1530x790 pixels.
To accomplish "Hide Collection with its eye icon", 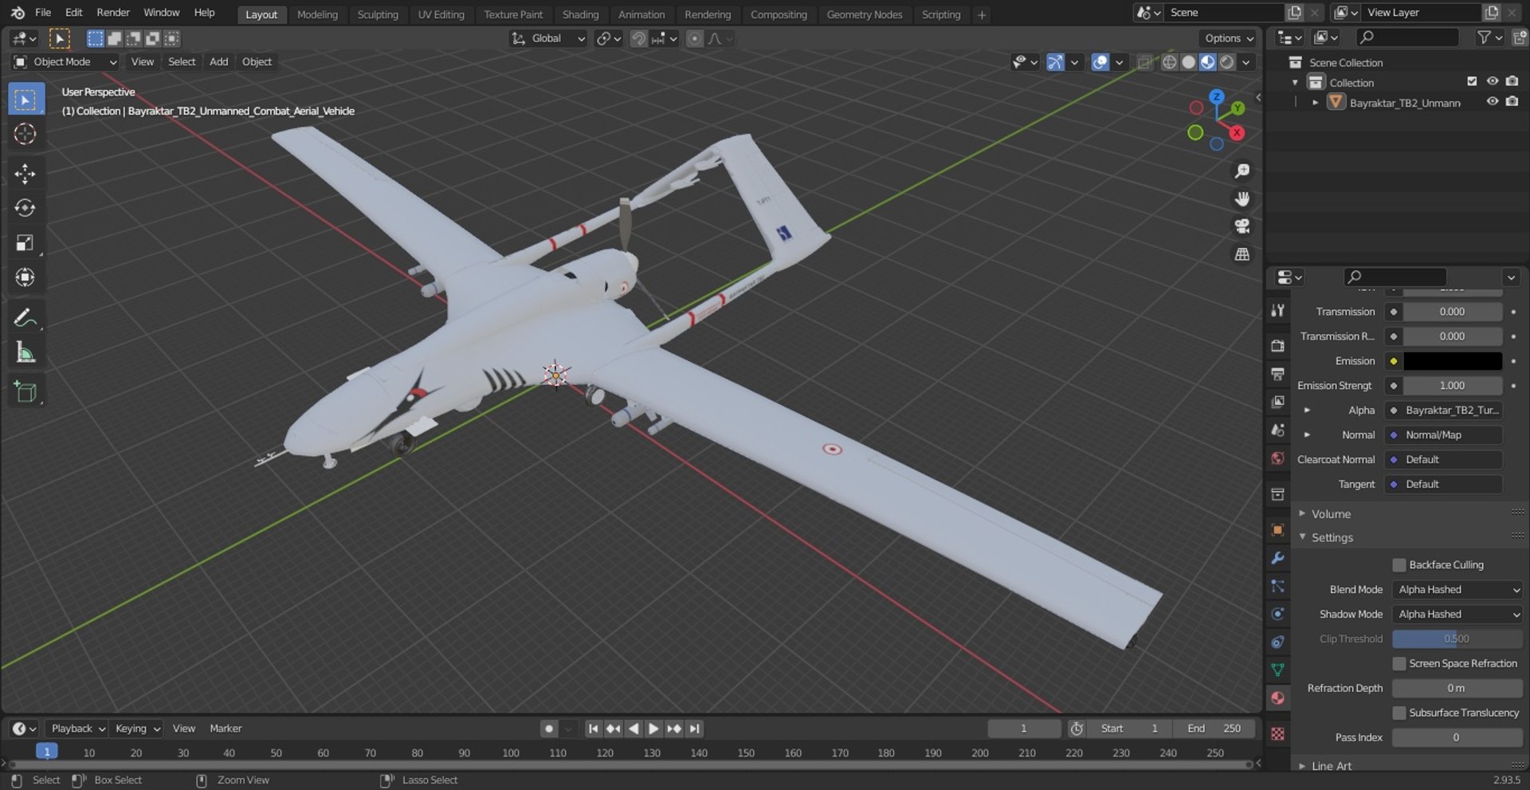I will (1492, 81).
